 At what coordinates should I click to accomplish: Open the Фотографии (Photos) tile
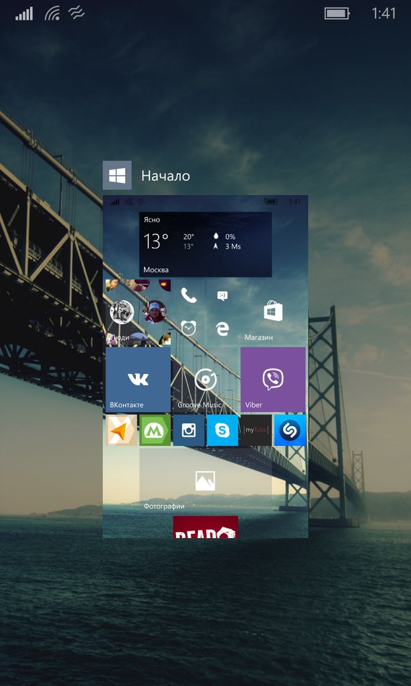205,480
